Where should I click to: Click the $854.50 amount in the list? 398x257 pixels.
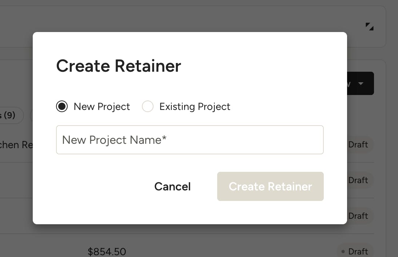tap(107, 252)
